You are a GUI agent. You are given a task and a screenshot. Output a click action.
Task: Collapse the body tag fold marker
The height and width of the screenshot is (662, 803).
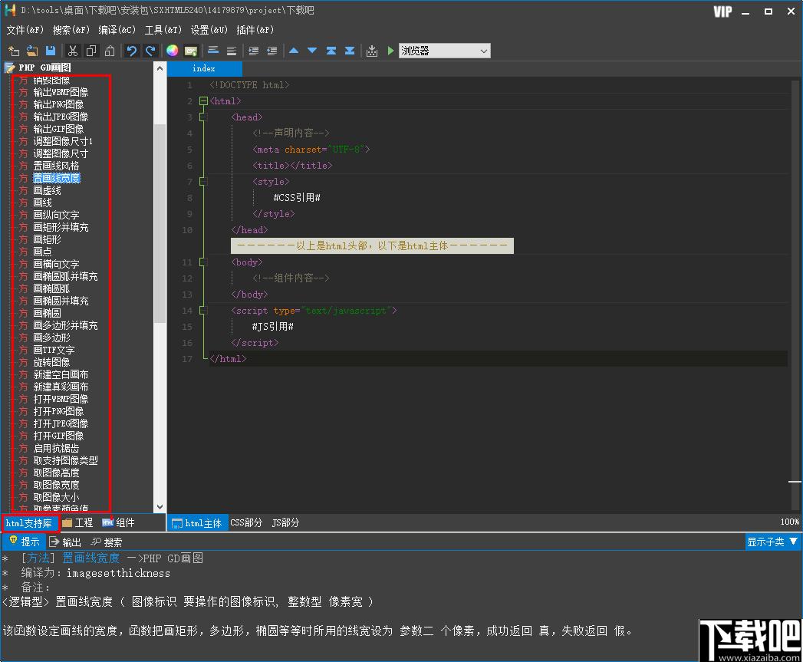(203, 262)
